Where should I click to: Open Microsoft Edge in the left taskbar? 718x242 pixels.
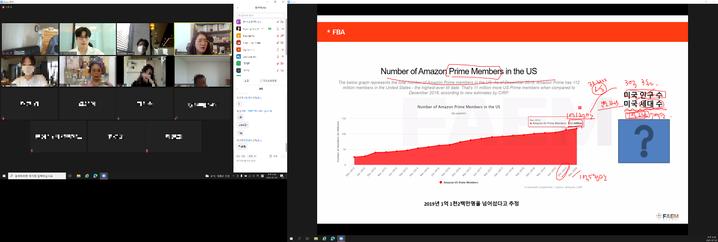coord(95,176)
